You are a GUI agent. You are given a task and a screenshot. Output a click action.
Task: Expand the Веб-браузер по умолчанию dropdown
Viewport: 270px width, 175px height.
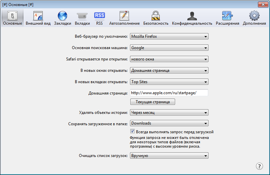(169, 36)
